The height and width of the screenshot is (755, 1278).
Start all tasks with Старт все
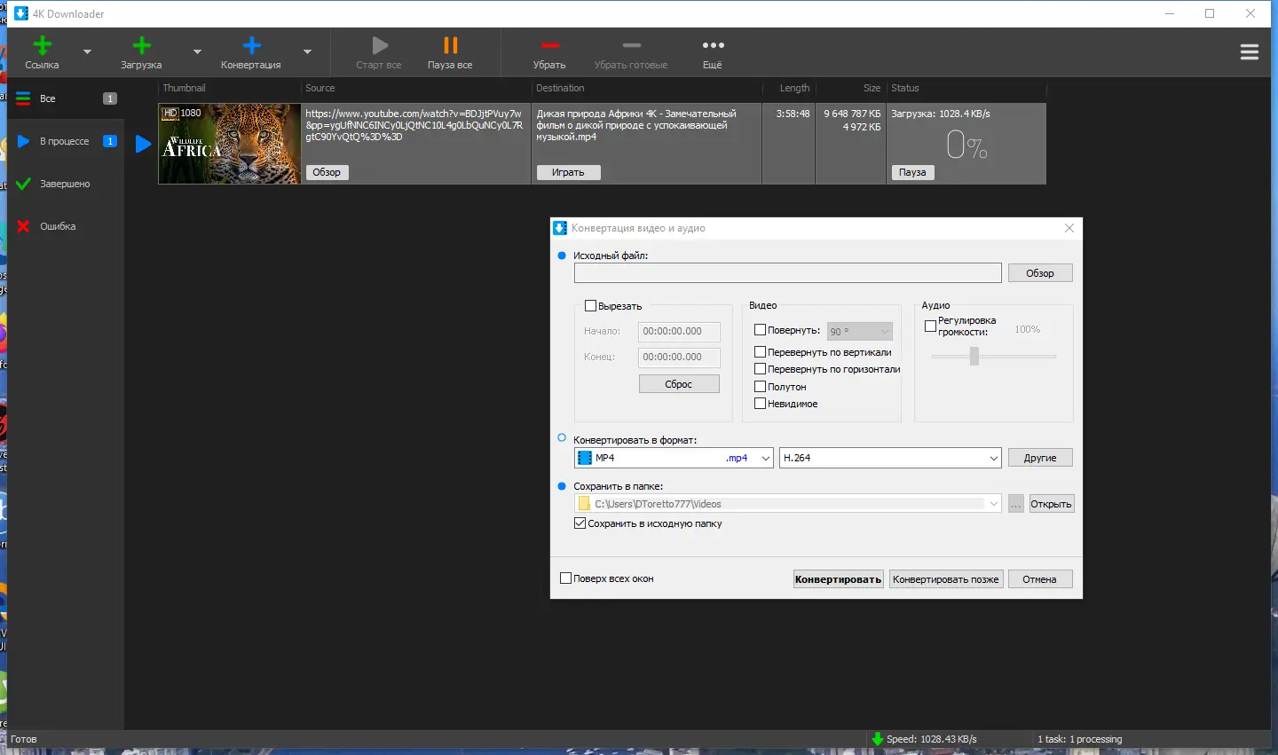pyautogui.click(x=379, y=52)
